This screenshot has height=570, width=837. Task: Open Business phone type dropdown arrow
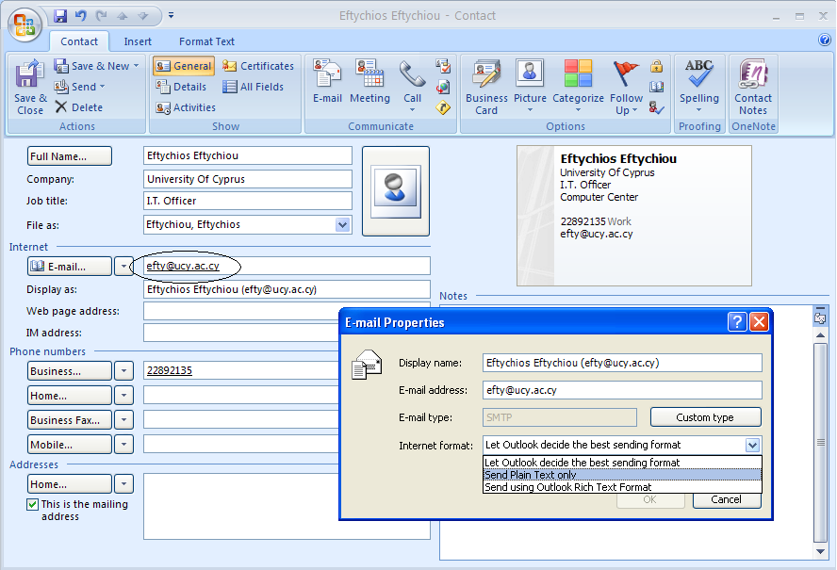(123, 370)
